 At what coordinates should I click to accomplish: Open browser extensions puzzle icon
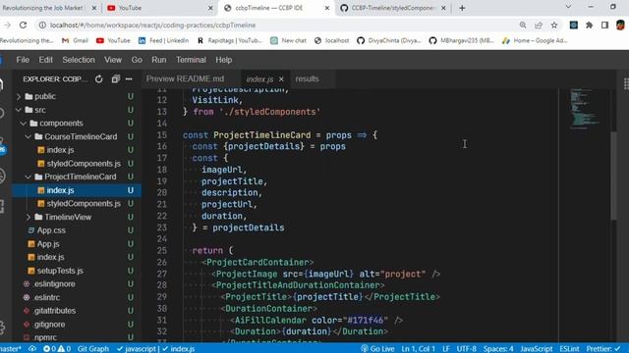(x=590, y=25)
